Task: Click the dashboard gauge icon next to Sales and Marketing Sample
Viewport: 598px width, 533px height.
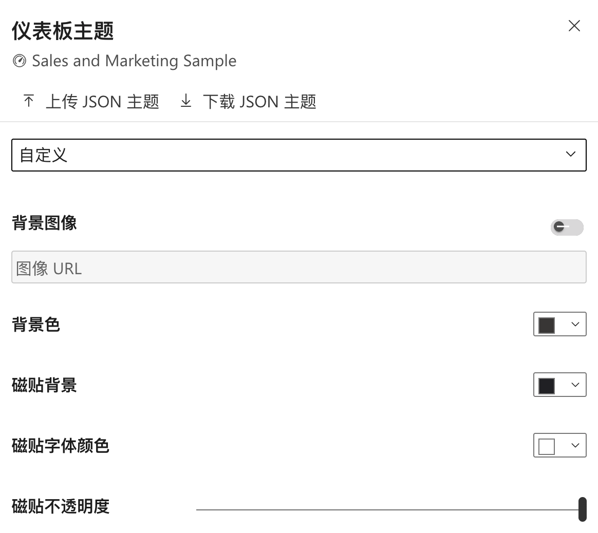Action: coord(18,61)
